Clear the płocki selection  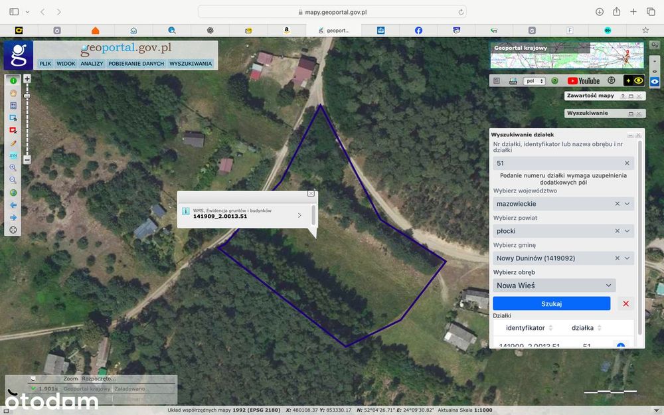pyautogui.click(x=617, y=231)
